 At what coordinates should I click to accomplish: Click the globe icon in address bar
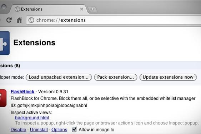click(31, 20)
